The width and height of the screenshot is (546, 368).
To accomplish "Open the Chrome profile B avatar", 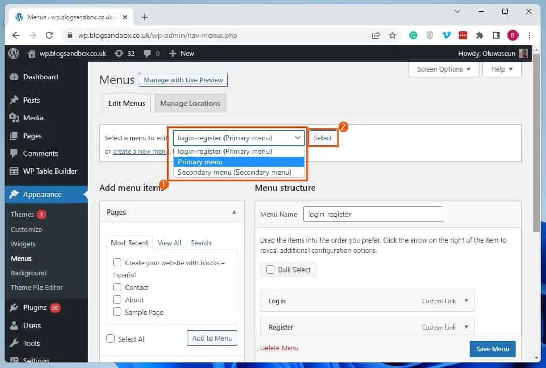I will click(x=513, y=35).
